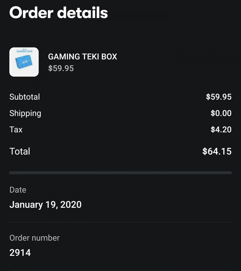Tap the $59.95 subtotal amount

pyautogui.click(x=219, y=97)
